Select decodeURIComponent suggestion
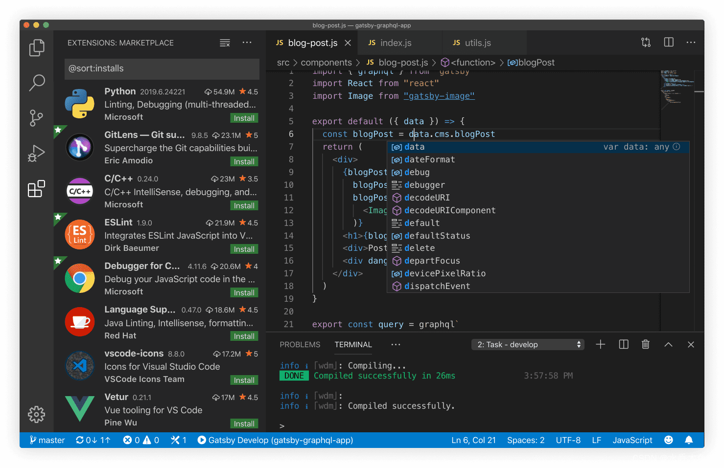Screen dimensions: 724x468 click(x=538, y=210)
